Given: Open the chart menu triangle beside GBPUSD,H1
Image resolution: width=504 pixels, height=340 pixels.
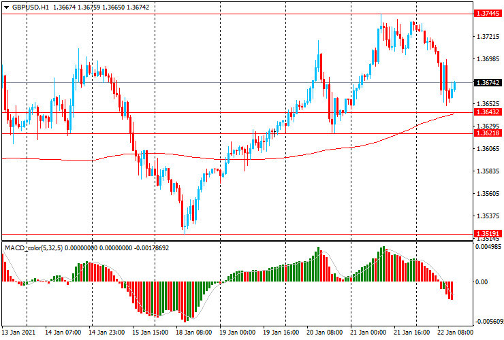Looking at the screenshot, I should click(x=6, y=7).
